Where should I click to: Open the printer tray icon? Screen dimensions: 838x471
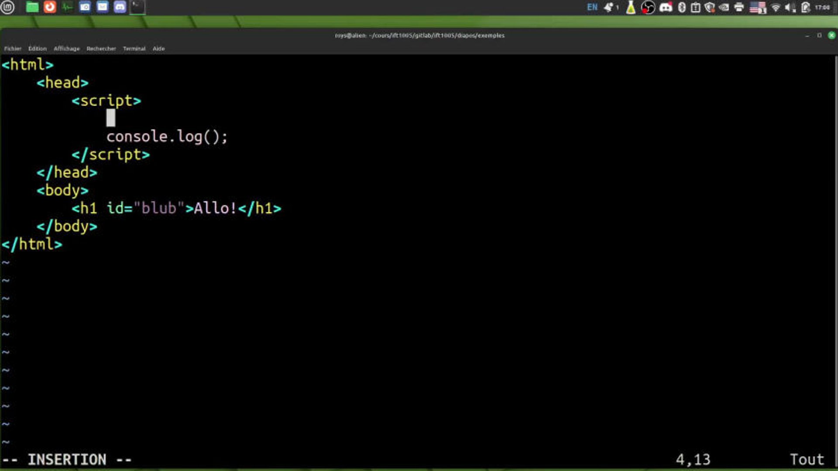click(739, 7)
